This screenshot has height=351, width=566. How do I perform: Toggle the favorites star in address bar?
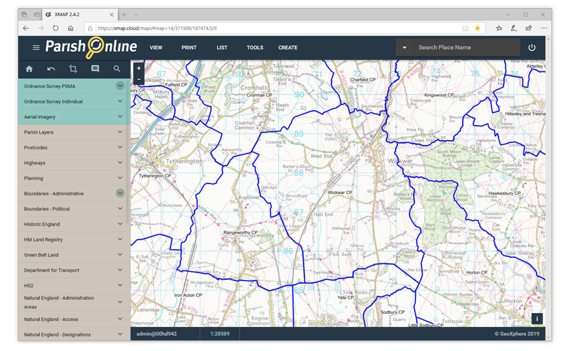(477, 28)
